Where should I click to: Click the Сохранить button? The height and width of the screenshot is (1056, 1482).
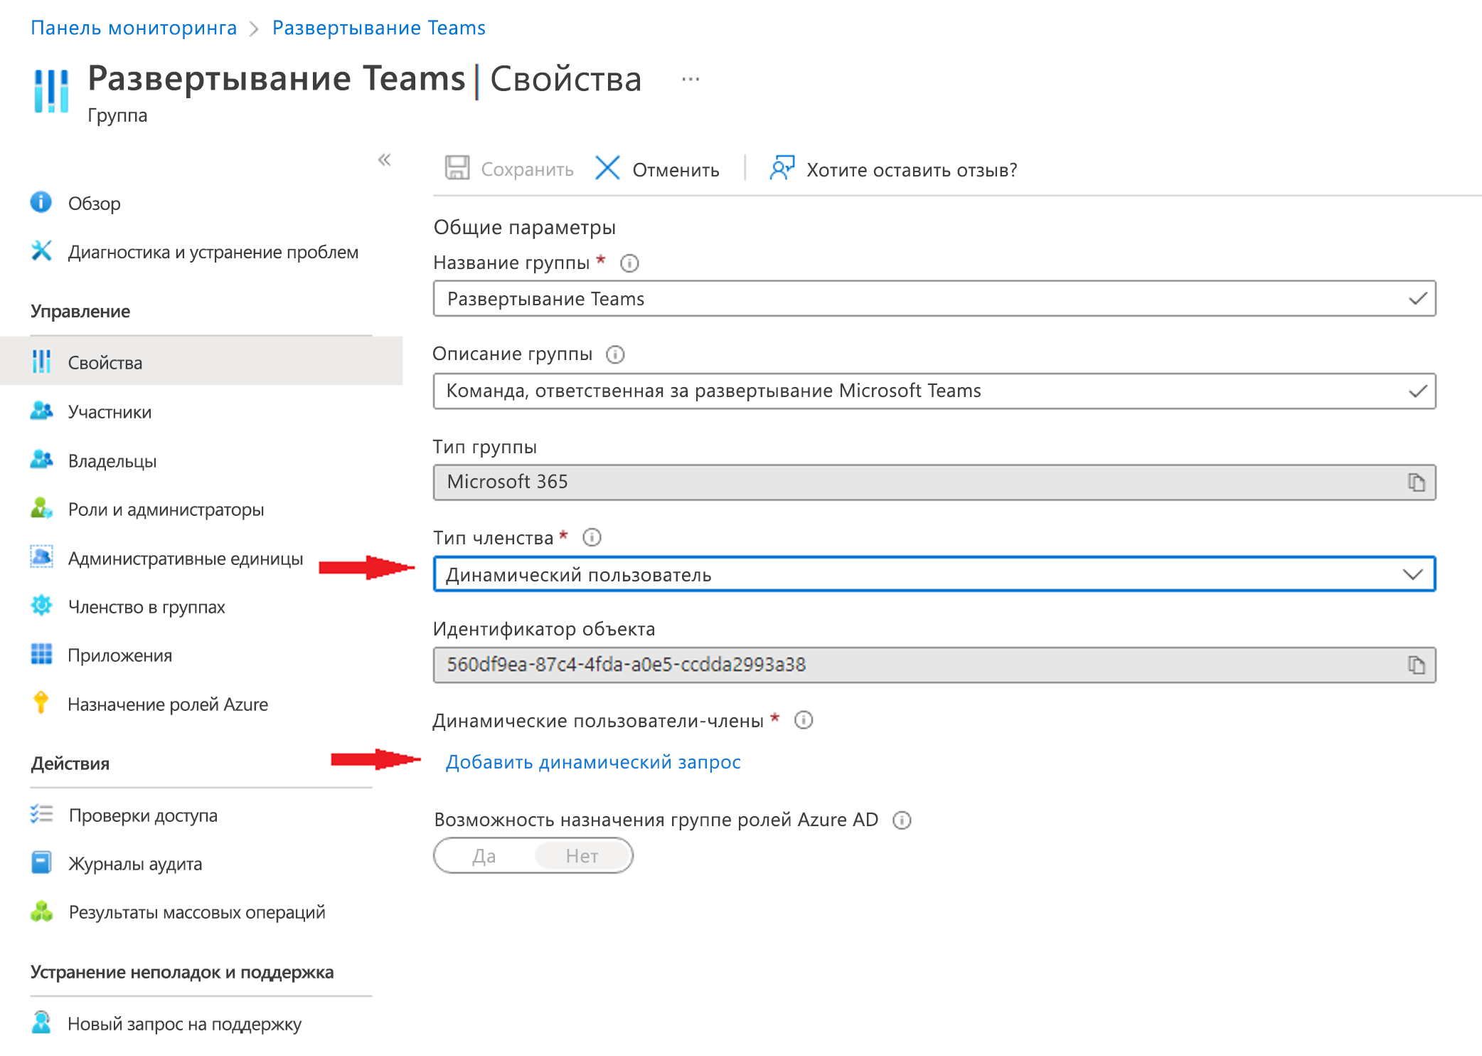click(509, 169)
